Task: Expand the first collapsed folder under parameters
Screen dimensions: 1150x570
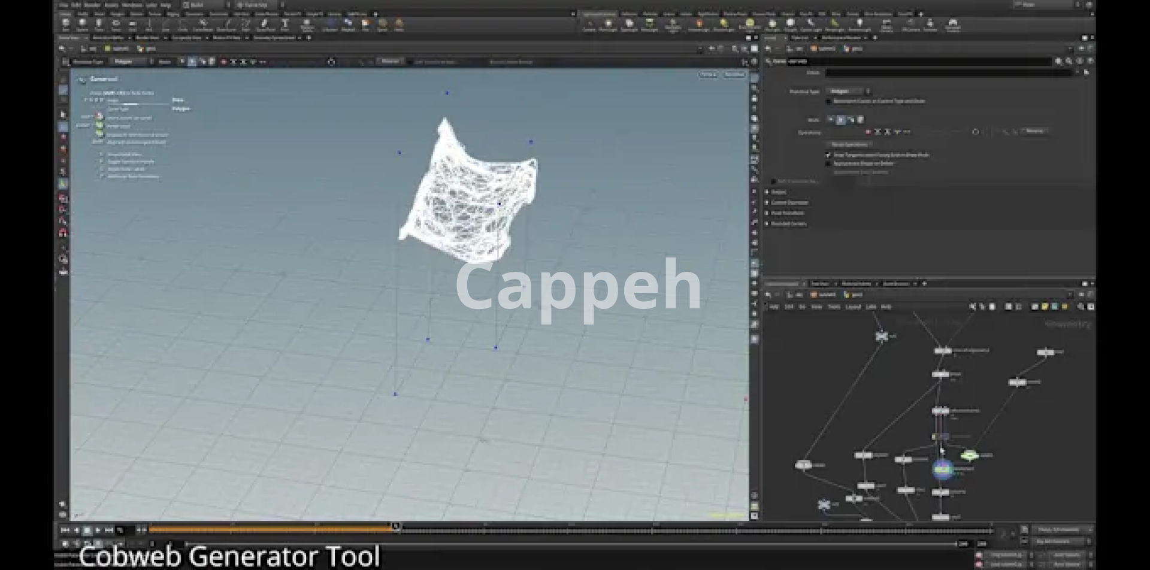Action: click(x=767, y=192)
